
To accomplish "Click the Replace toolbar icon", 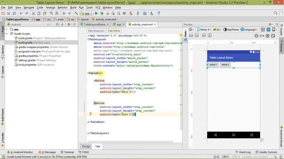I will pos(57,13).
